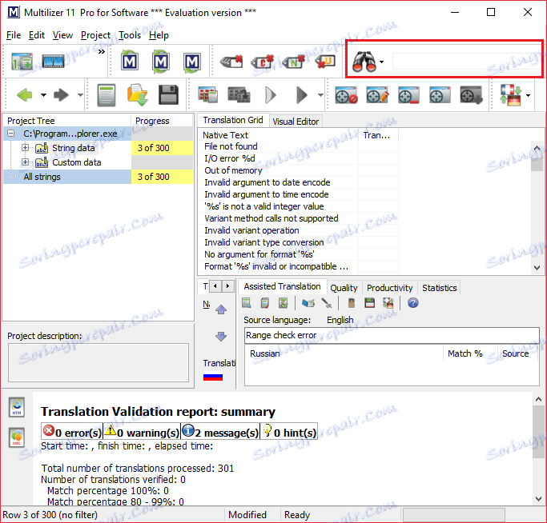Focus the search text field in the toolbar

click(x=467, y=62)
